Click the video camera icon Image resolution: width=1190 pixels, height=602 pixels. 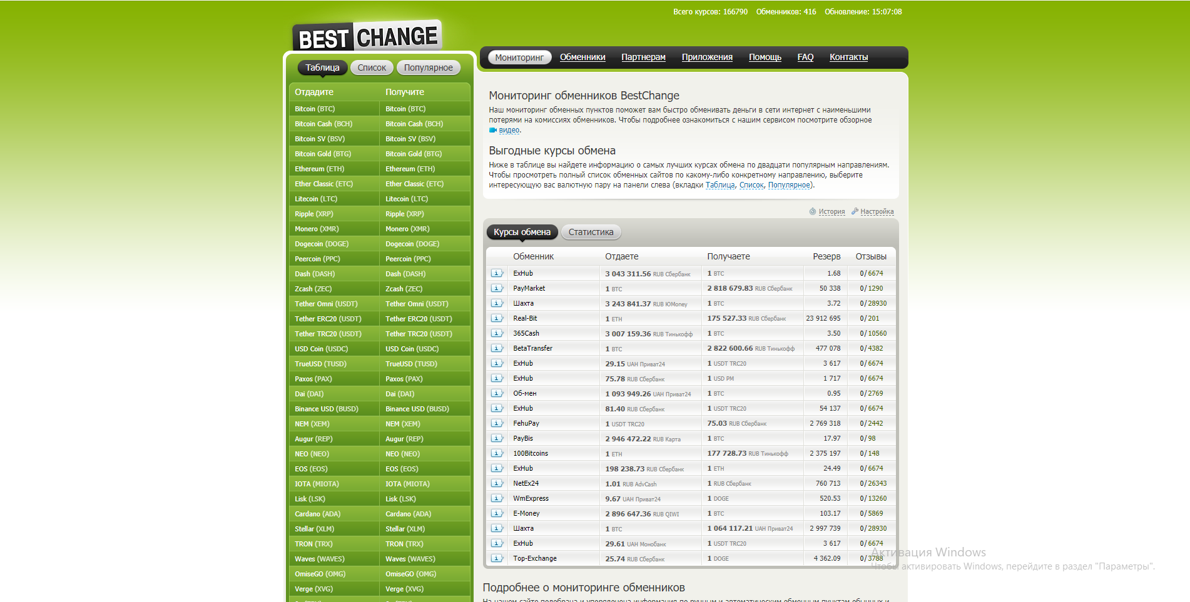click(493, 130)
